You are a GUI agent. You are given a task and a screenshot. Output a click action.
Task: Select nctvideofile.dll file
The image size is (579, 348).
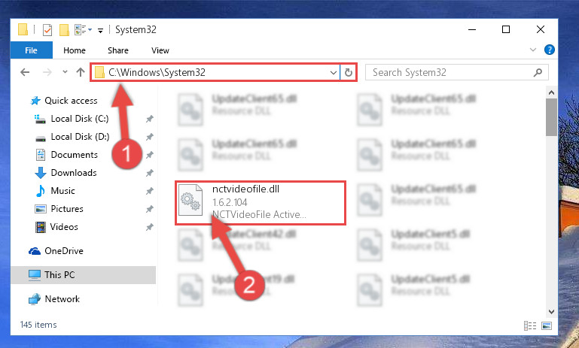[261, 202]
